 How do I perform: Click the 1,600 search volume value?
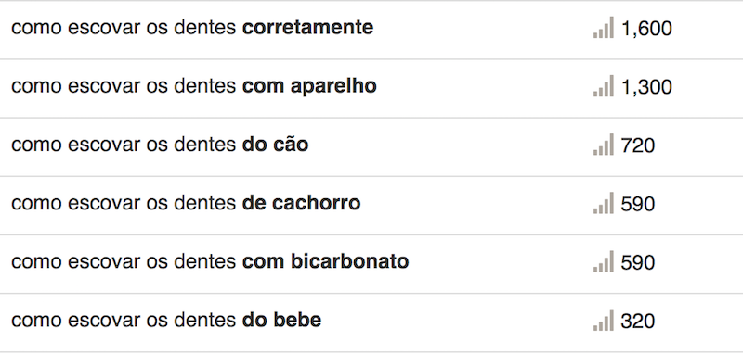click(x=646, y=29)
